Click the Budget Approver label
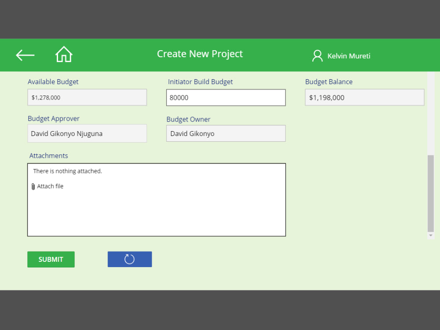 [54, 119]
